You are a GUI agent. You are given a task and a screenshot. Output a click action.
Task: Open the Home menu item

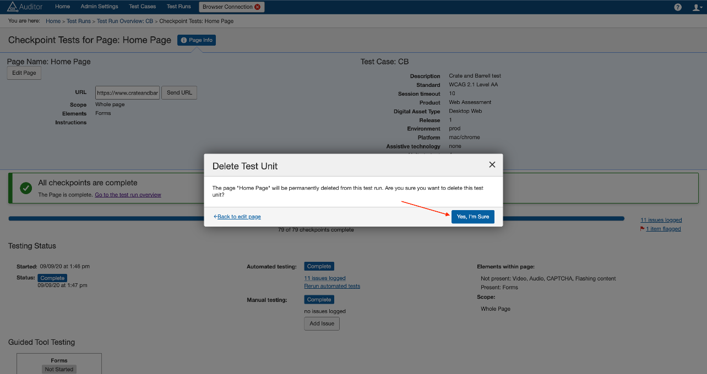(x=63, y=7)
